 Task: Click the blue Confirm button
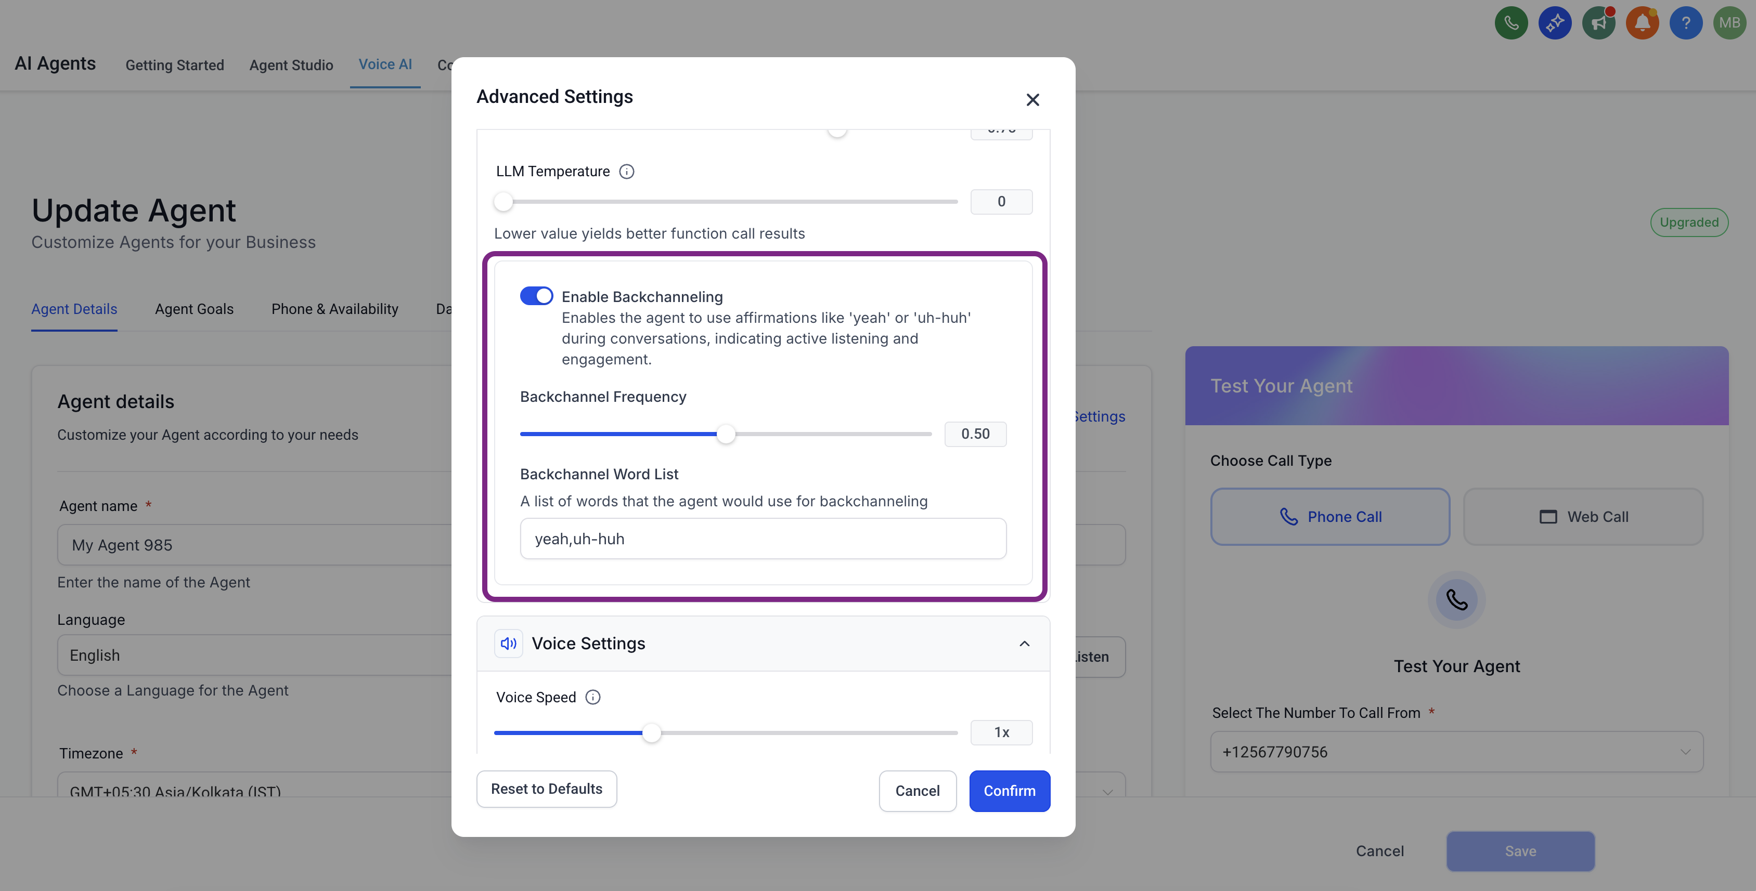tap(1009, 791)
